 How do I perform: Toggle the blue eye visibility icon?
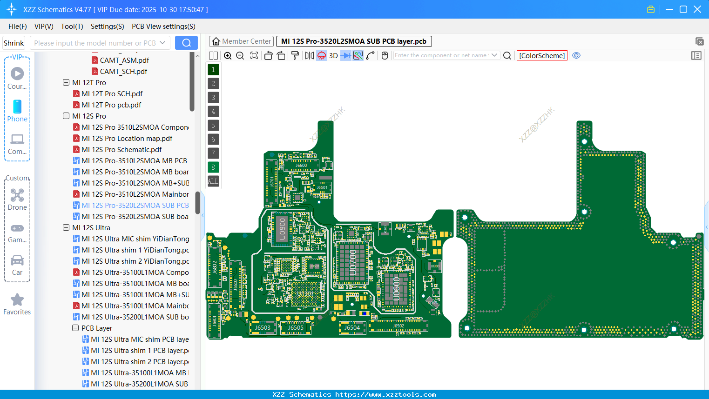tap(576, 55)
